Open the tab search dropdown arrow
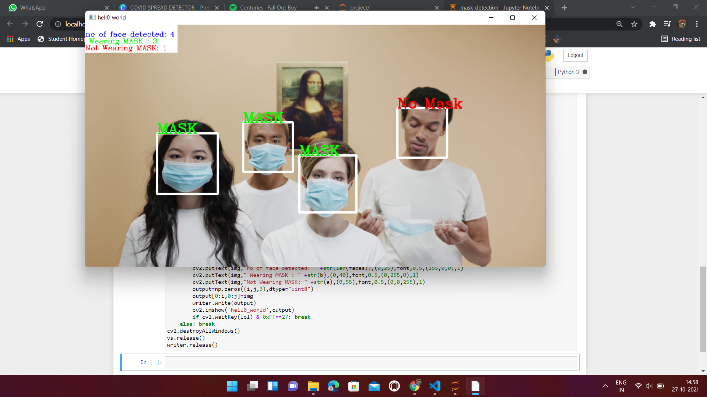Screen dimensions: 707x397 click(633, 7)
